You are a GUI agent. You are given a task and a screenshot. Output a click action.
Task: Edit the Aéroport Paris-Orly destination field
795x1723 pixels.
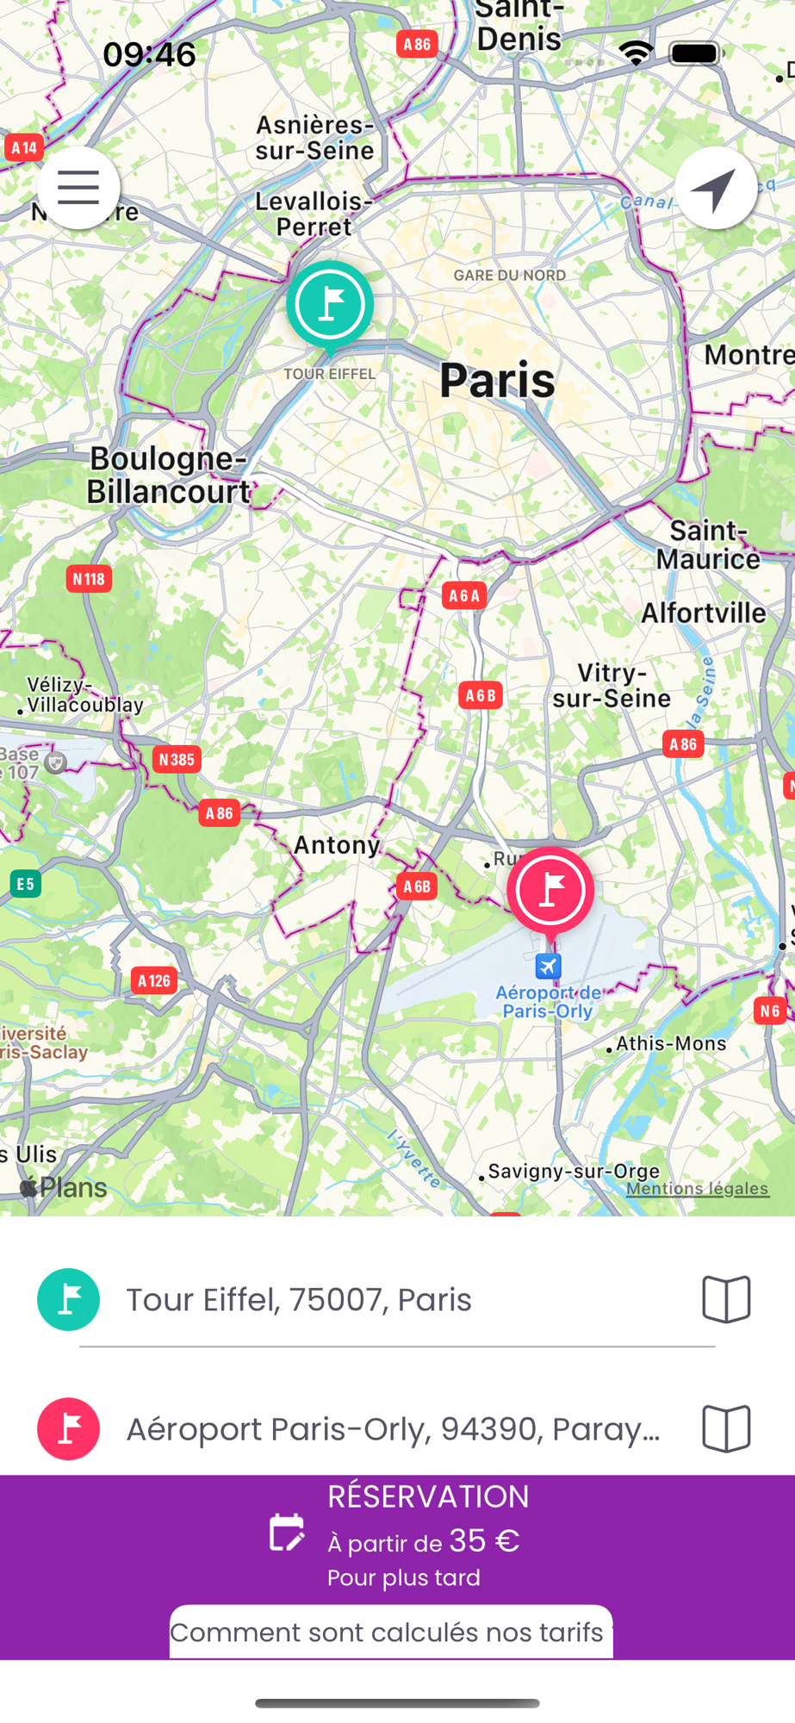tap(396, 1428)
